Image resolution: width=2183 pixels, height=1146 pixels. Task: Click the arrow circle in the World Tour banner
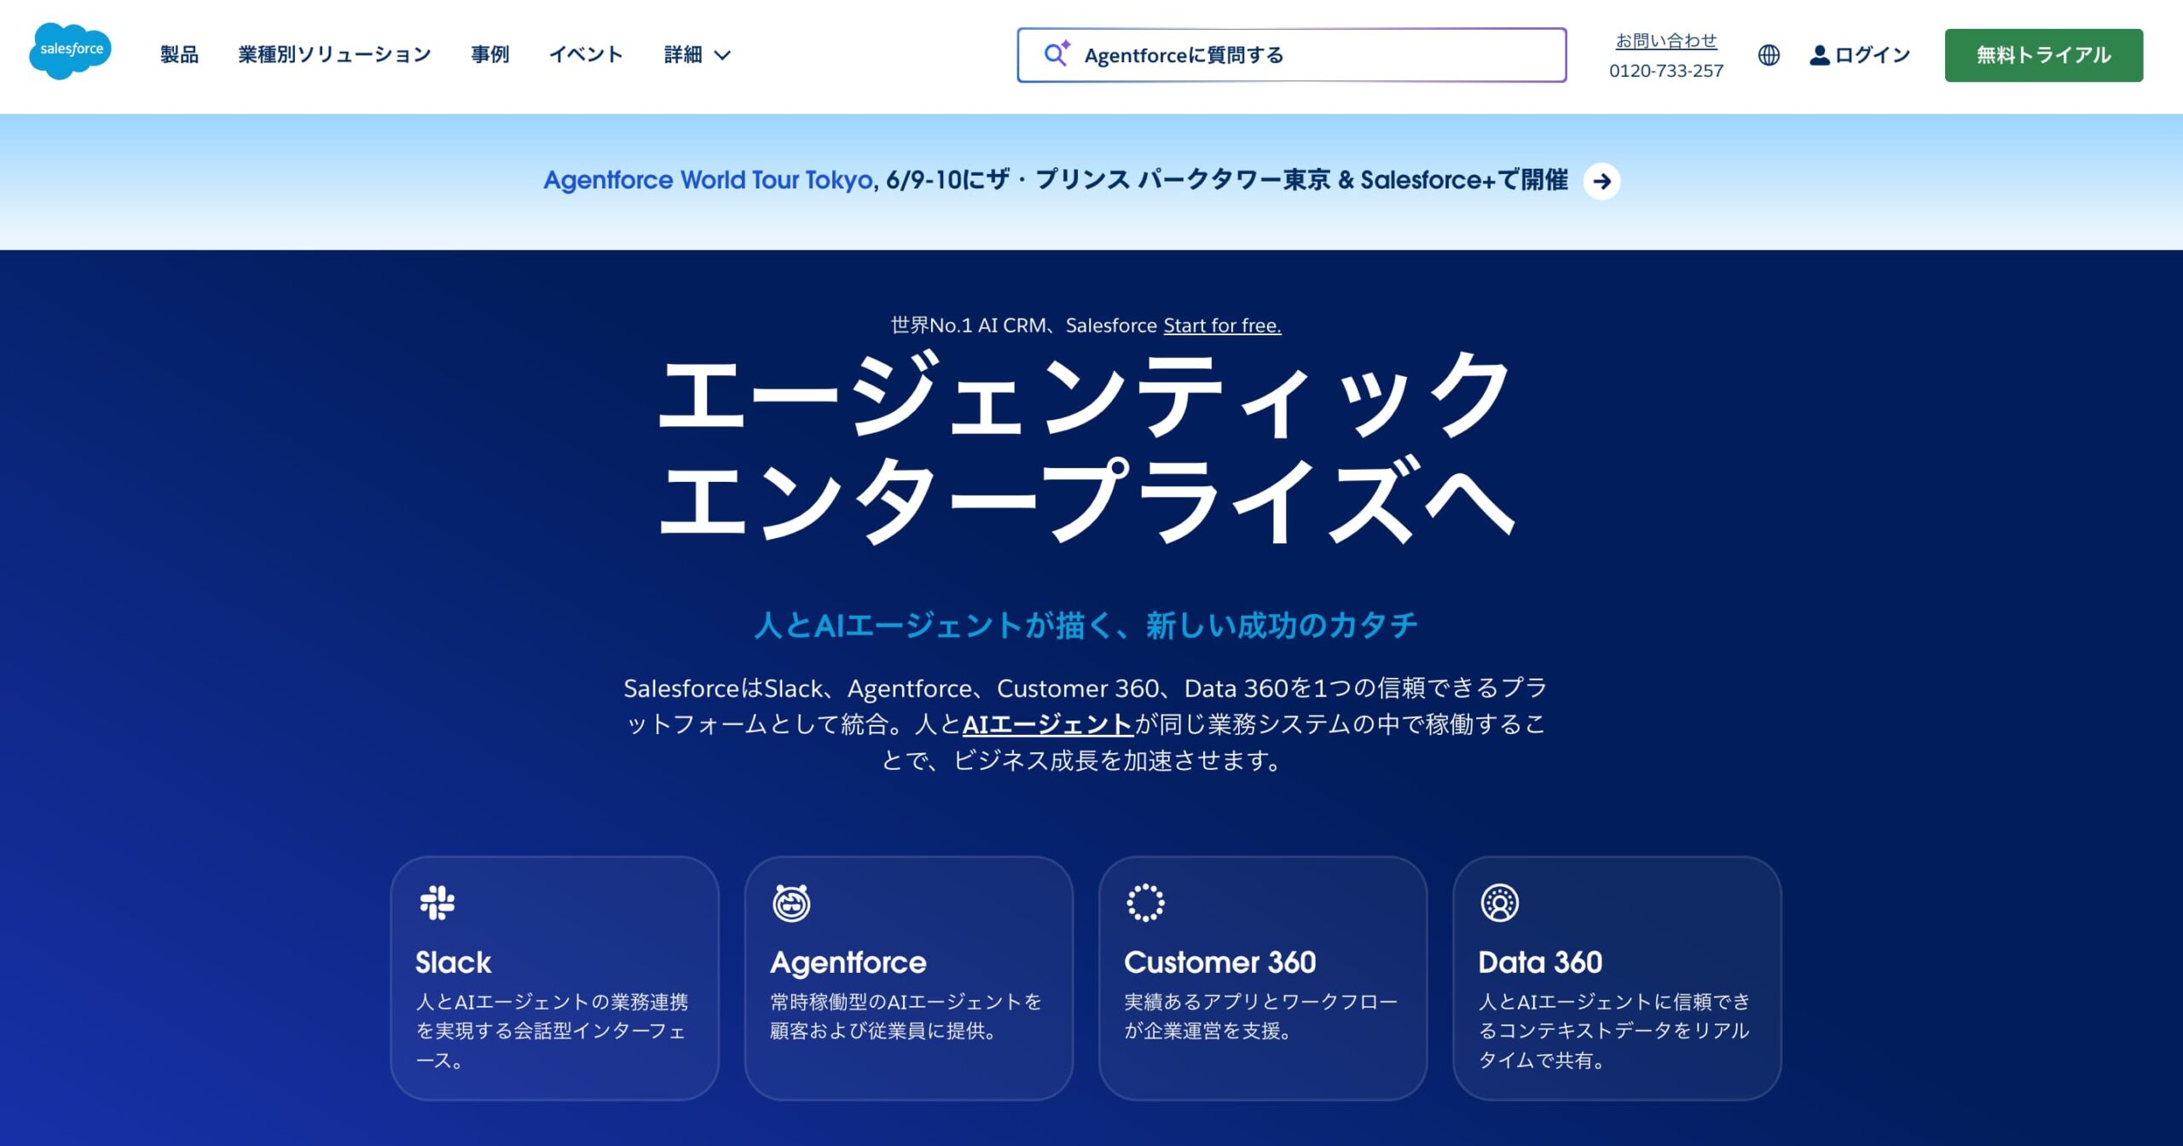pyautogui.click(x=1601, y=181)
